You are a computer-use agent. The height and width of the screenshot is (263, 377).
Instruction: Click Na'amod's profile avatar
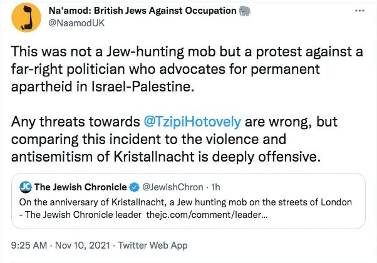pyautogui.click(x=24, y=18)
